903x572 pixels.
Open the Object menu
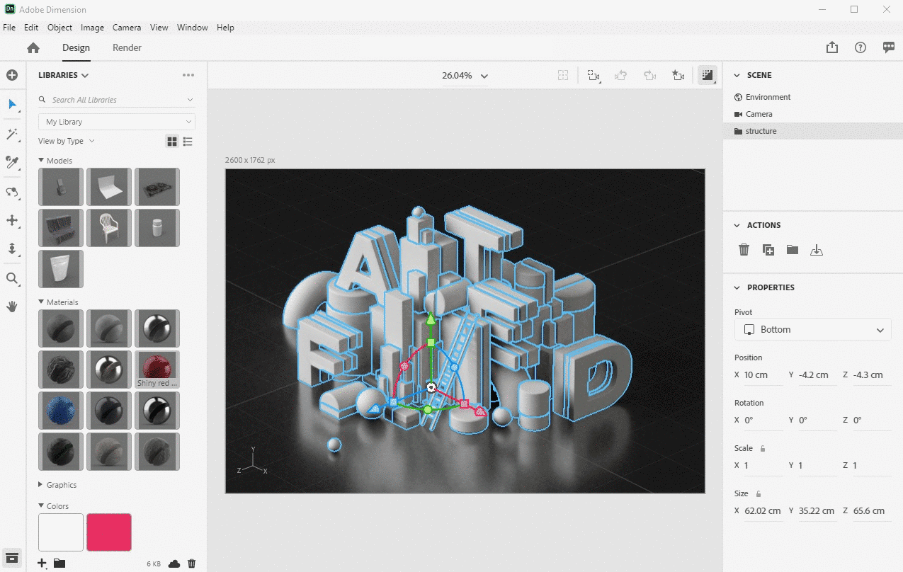click(x=60, y=28)
